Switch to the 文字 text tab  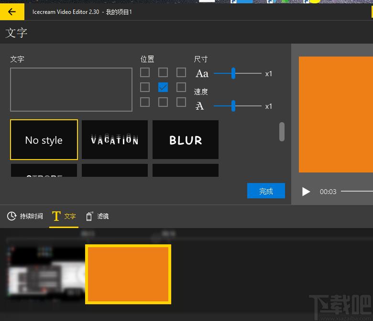(x=64, y=216)
